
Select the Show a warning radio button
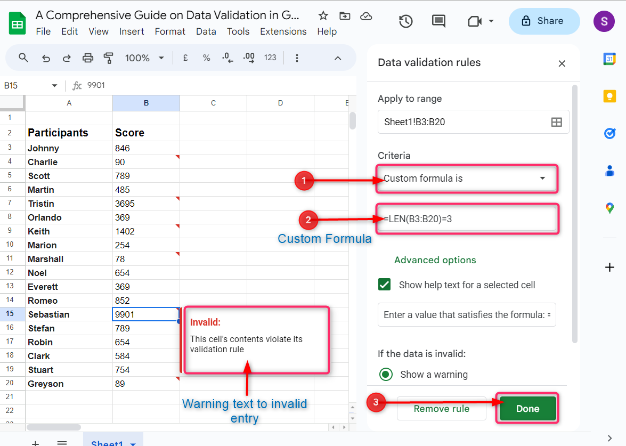[x=386, y=375]
